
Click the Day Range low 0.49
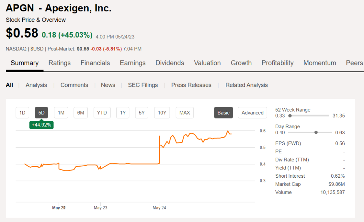click(x=280, y=133)
